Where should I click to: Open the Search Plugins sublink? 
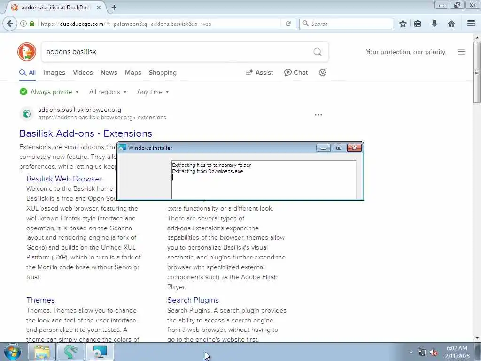click(193, 300)
